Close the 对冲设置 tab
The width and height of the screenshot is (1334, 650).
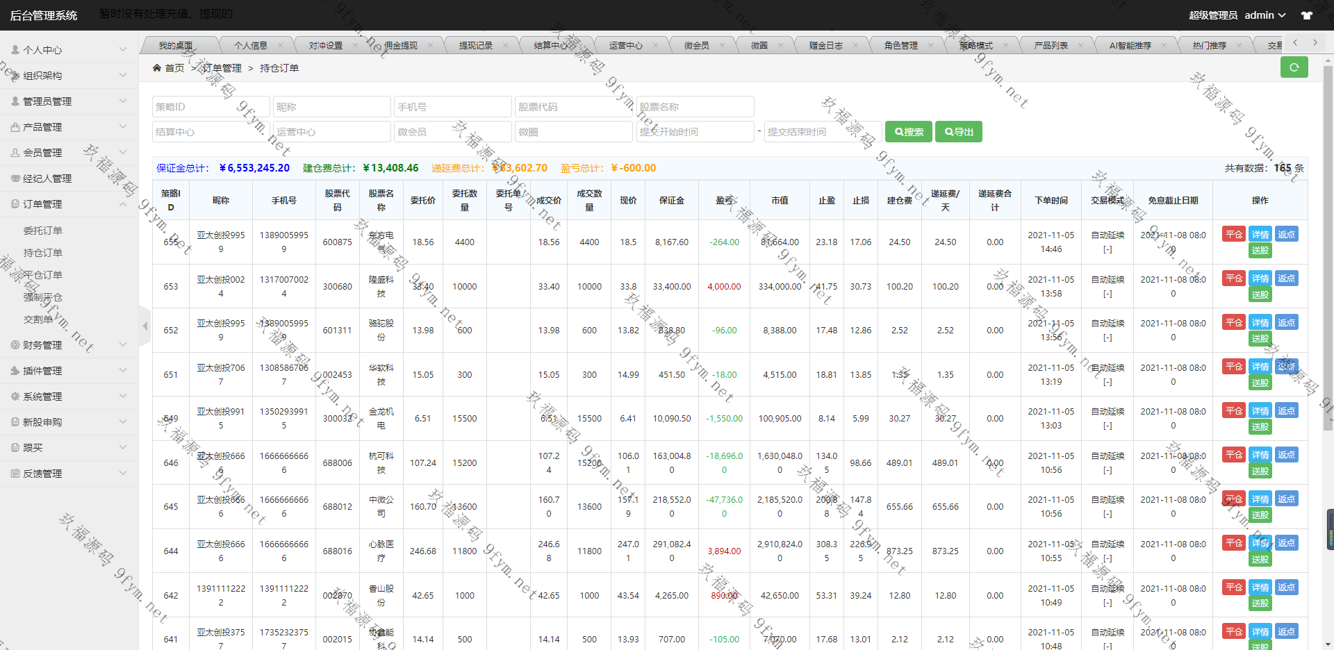pos(355,46)
